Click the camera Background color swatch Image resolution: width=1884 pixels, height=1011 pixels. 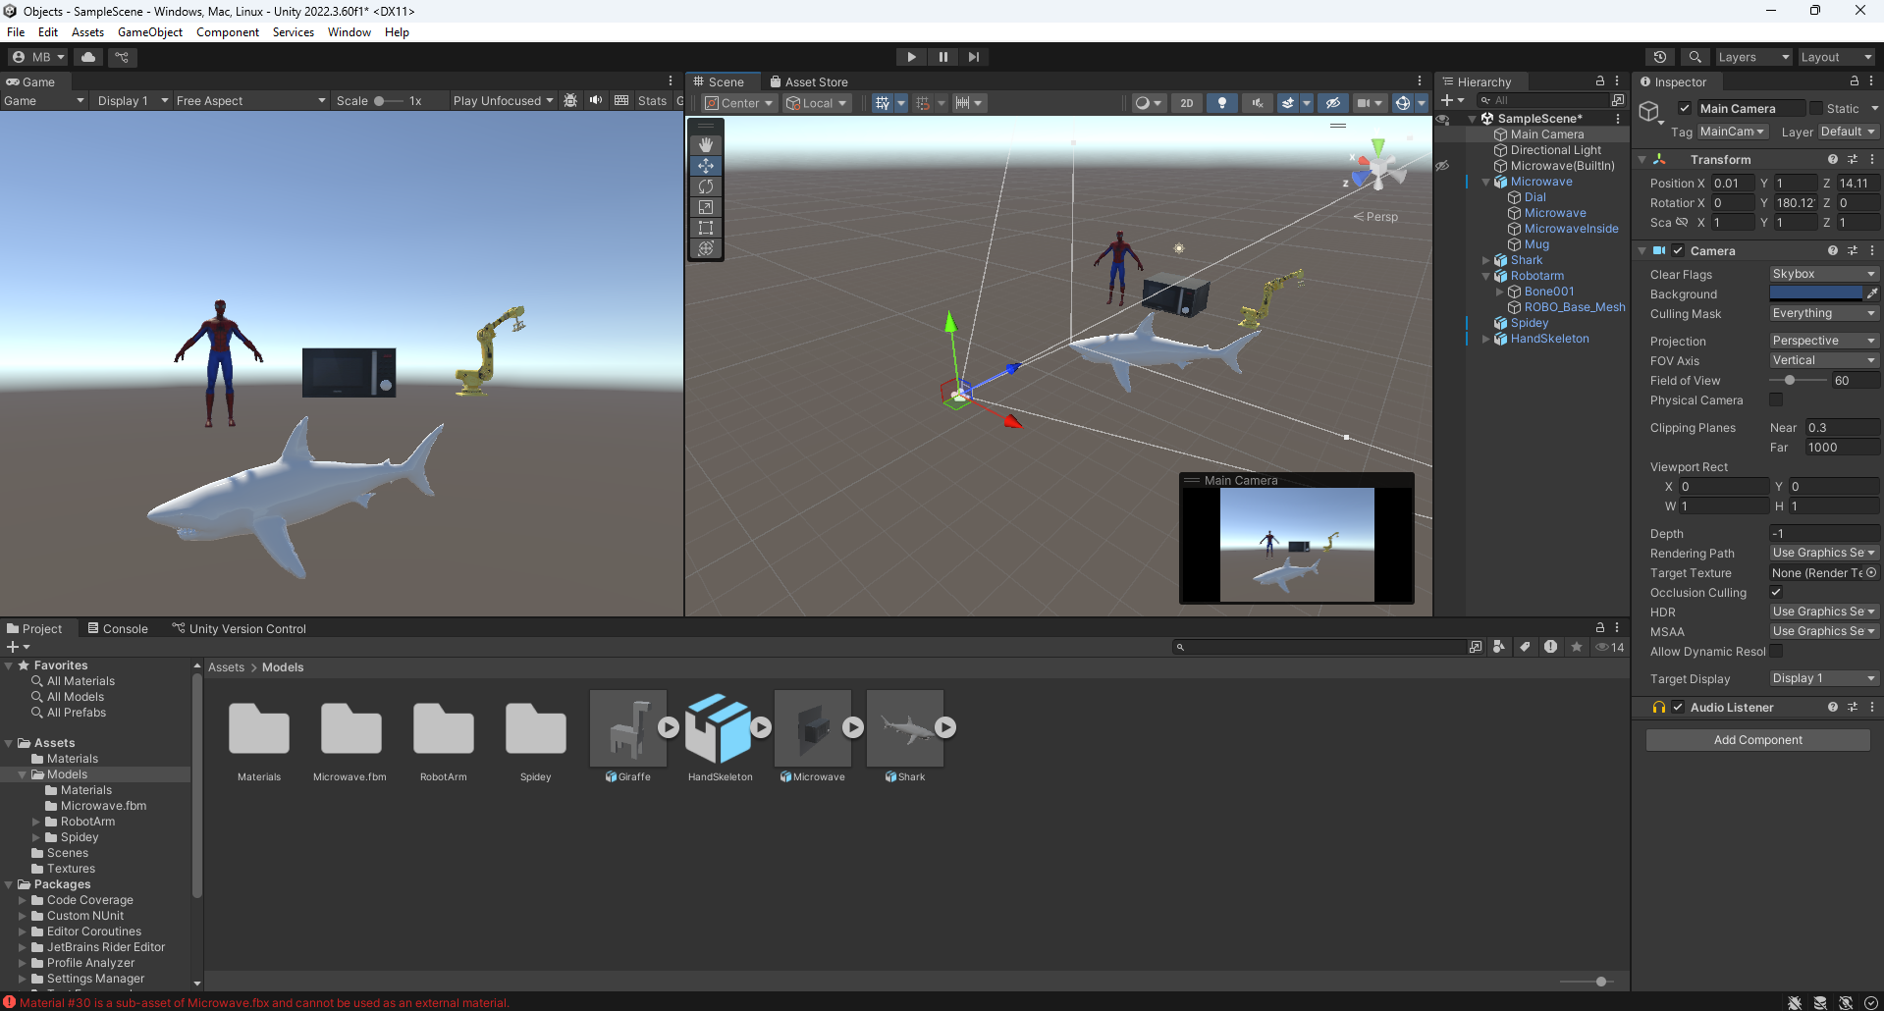click(1815, 293)
